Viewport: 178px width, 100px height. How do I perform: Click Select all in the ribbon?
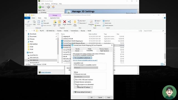pyautogui.click(x=106, y=21)
